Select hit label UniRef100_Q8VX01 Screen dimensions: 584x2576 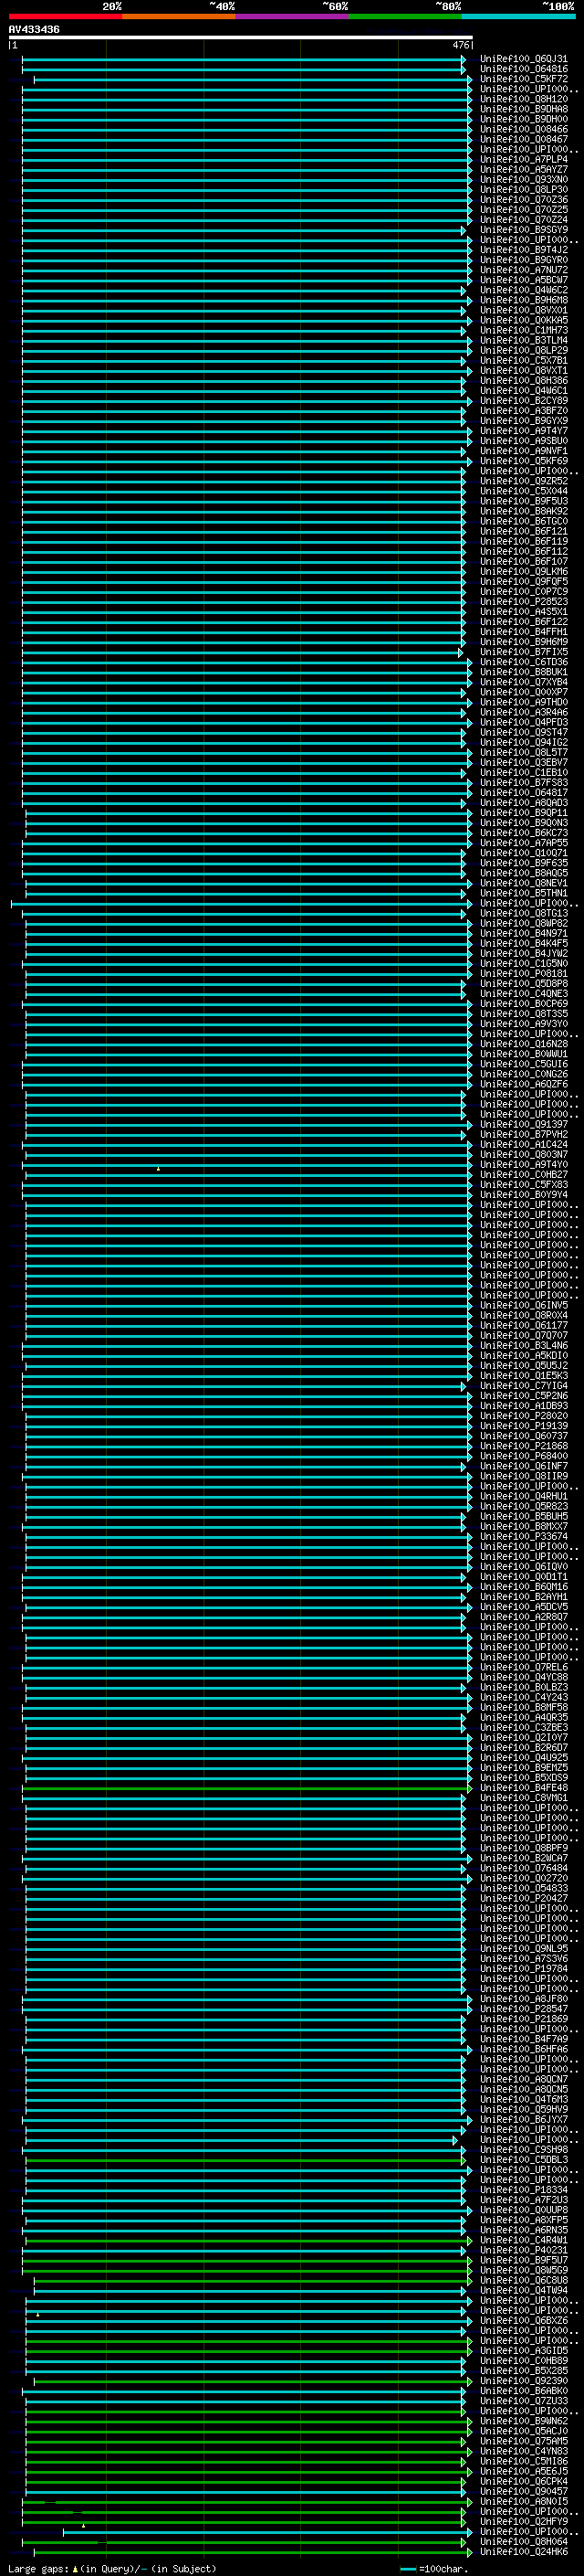(524, 310)
